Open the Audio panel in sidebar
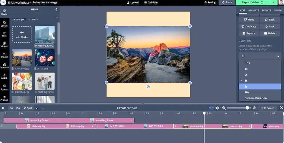 pos(4,76)
